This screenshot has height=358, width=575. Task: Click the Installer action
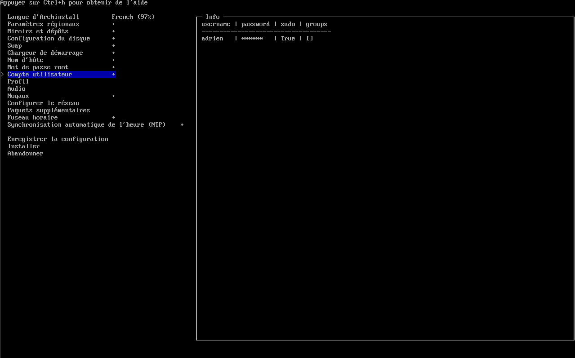(x=23, y=146)
